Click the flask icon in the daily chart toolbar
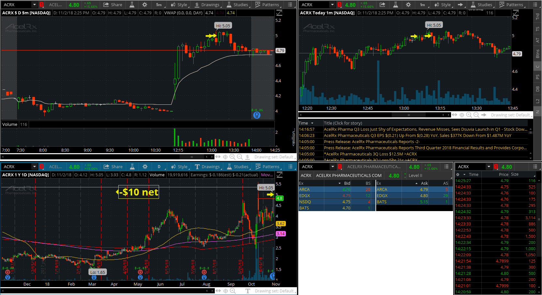The image size is (542, 295). [x=132, y=167]
